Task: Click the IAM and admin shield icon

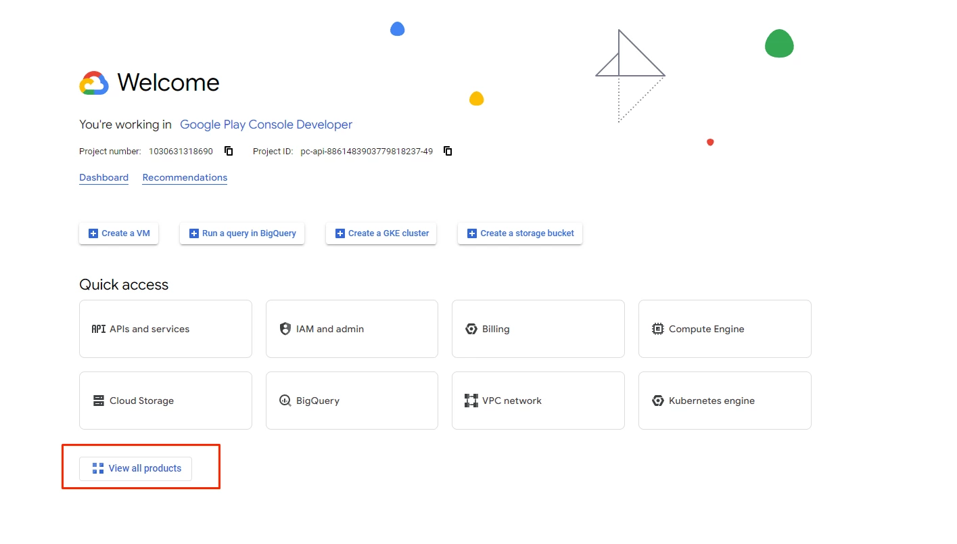Action: (285, 329)
